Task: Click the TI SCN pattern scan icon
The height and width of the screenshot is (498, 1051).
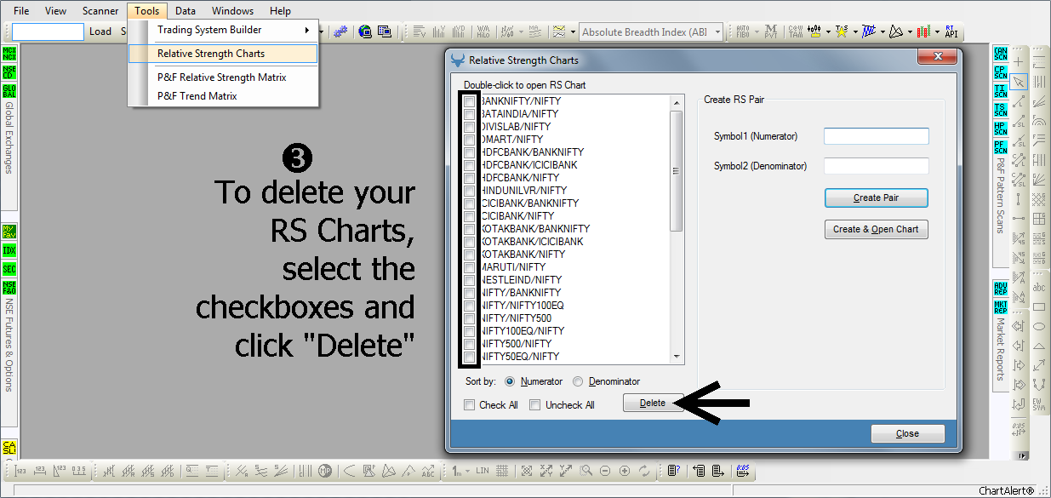Action: click(1000, 91)
